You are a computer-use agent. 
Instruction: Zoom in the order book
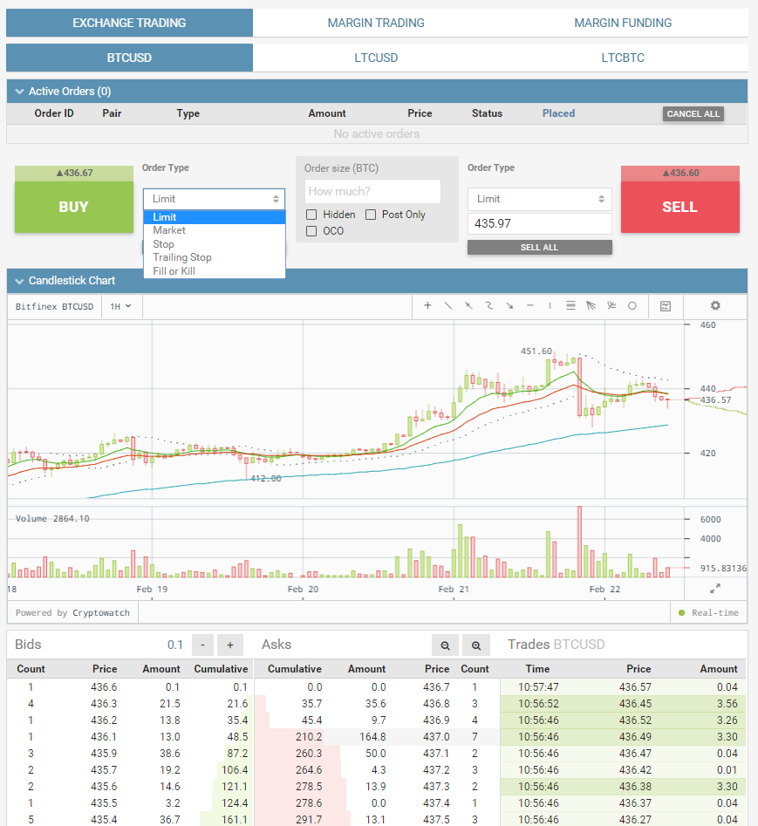click(476, 645)
